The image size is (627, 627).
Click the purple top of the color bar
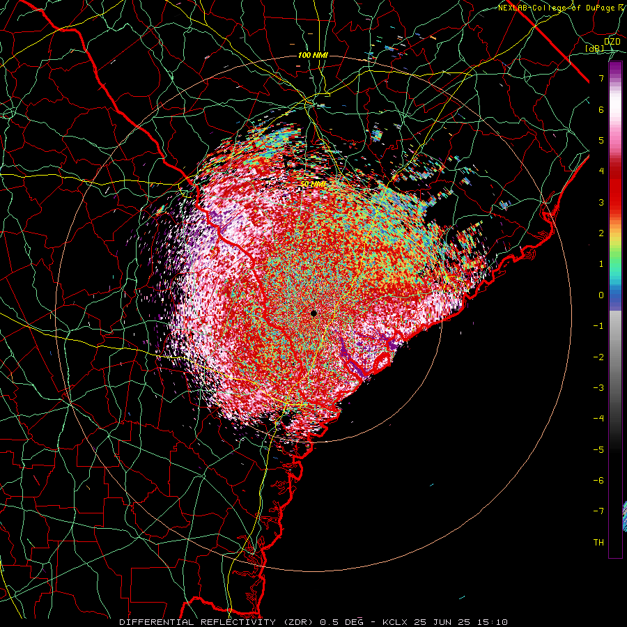[x=615, y=70]
